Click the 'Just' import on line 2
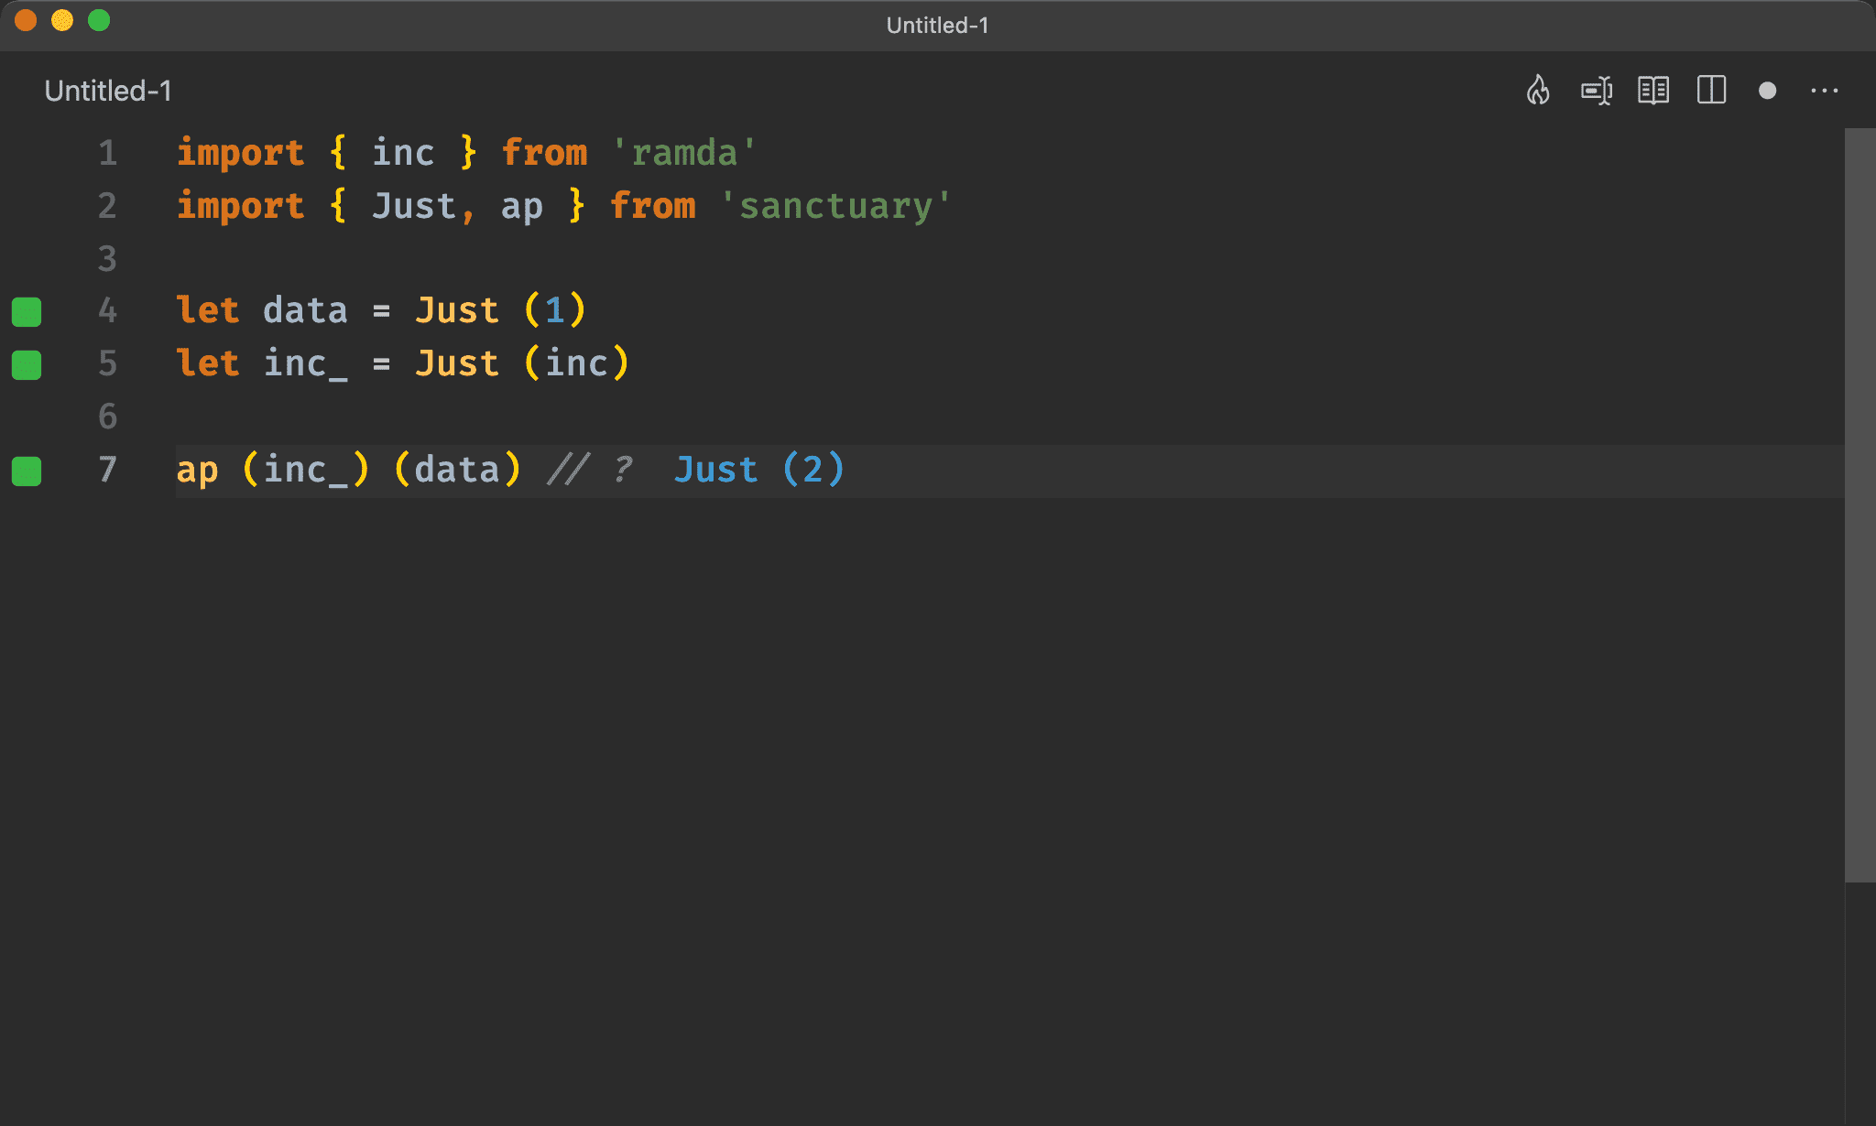Screen dimensions: 1876x1126 tap(413, 205)
